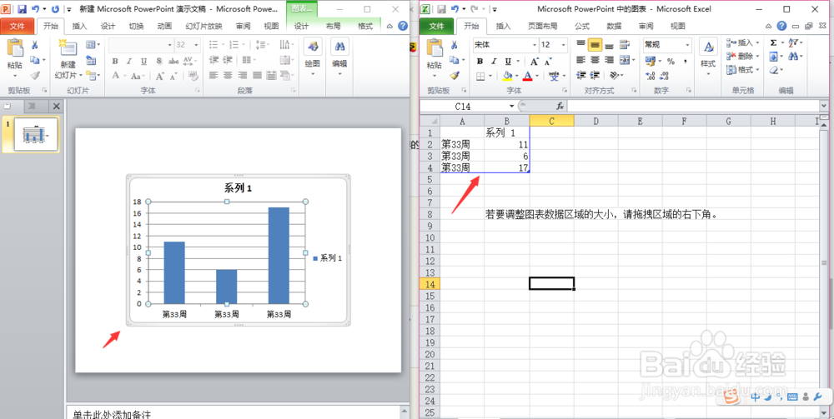Click Decrease Decimal icon in Excel

click(665, 76)
